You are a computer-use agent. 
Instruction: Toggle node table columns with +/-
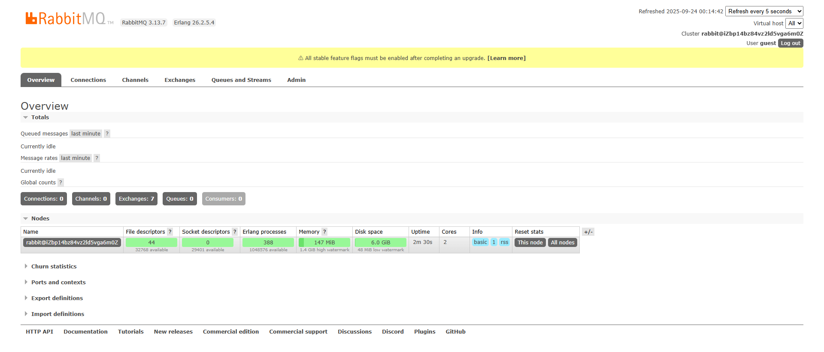[x=588, y=232]
